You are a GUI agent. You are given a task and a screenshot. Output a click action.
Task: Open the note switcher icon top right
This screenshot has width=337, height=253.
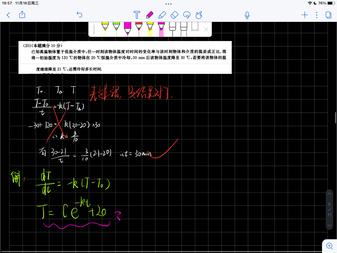328,15
